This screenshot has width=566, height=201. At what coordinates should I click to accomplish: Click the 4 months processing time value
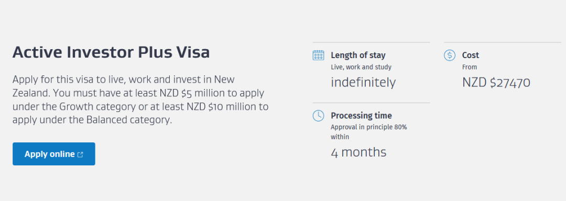coord(358,152)
